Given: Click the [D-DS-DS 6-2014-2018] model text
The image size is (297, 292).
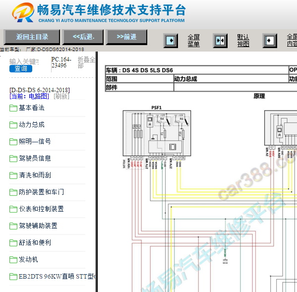Looking at the screenshot, I should tap(40, 90).
